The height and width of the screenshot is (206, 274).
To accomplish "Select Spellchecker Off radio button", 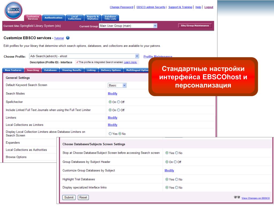I will click(x=119, y=102).
